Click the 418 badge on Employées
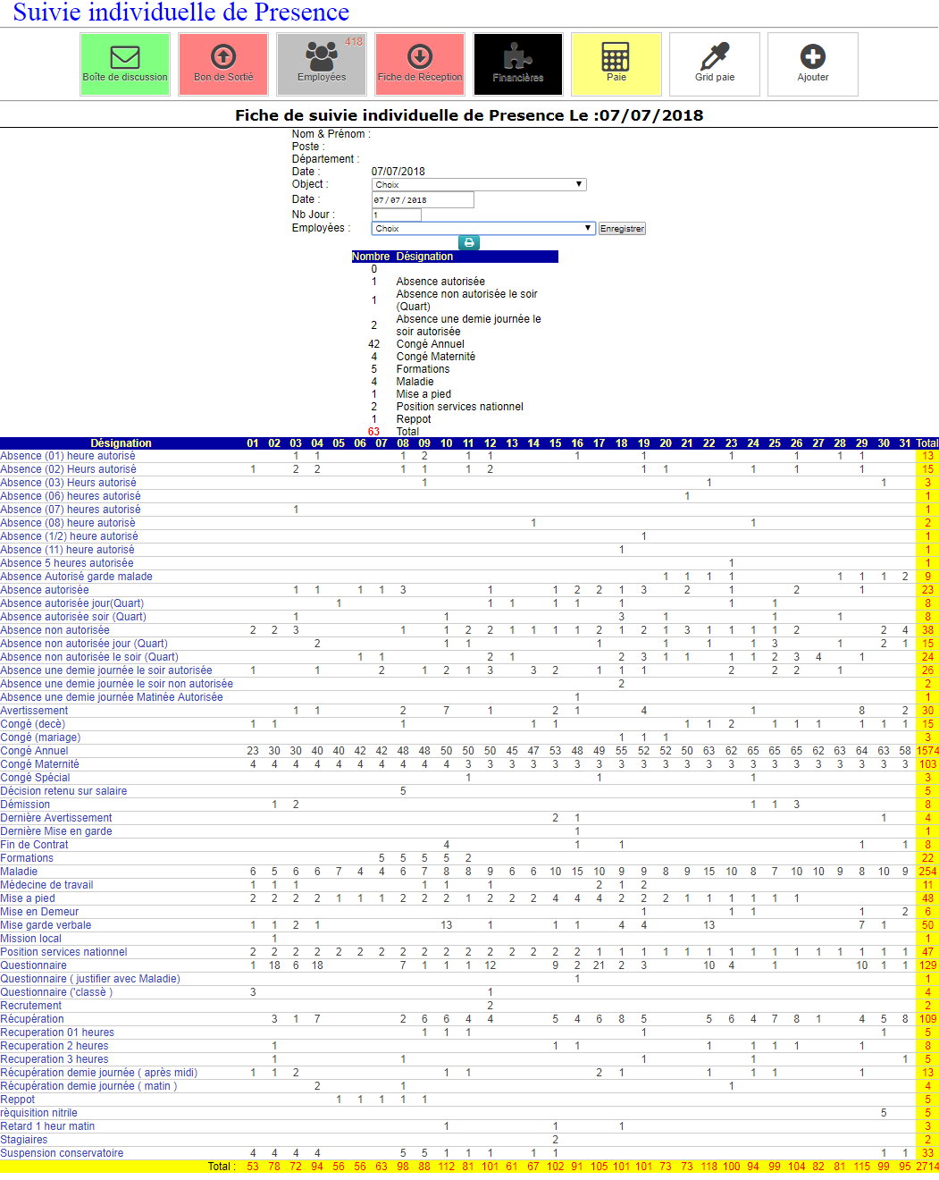This screenshot has height=1180, width=939. pyautogui.click(x=354, y=42)
